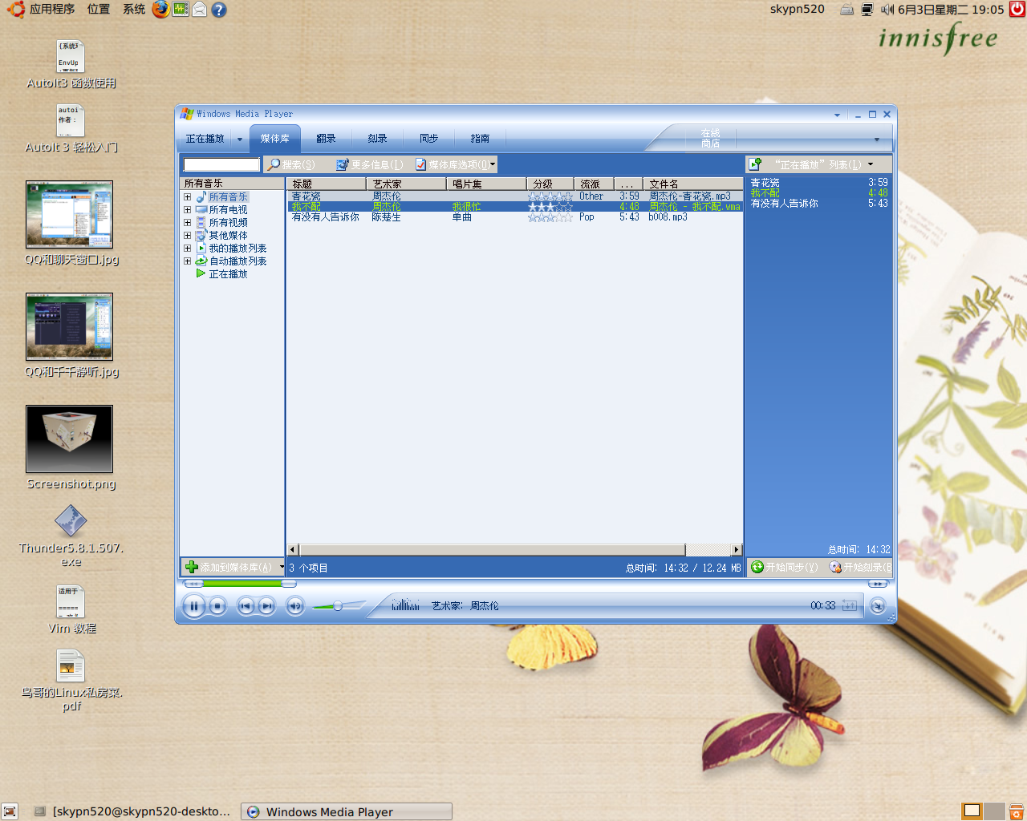Viewport: 1027px width, 821px height.
Task: Open the 添加到媒体库 dropdown arrow
Action: (x=281, y=567)
